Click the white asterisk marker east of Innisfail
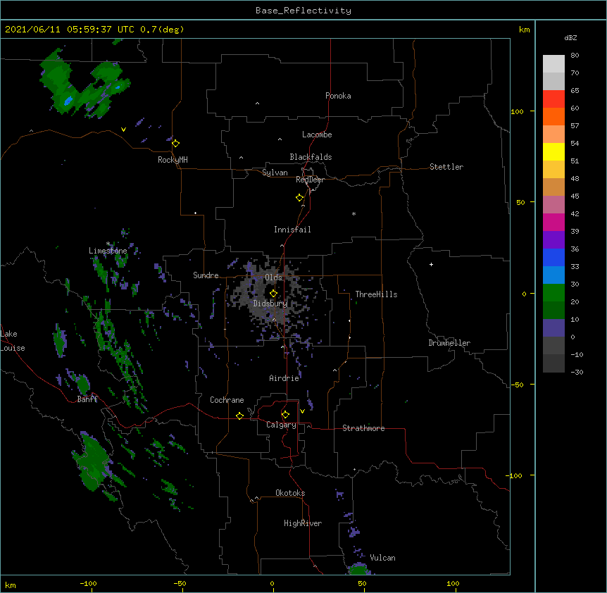The image size is (607, 593). click(x=353, y=214)
